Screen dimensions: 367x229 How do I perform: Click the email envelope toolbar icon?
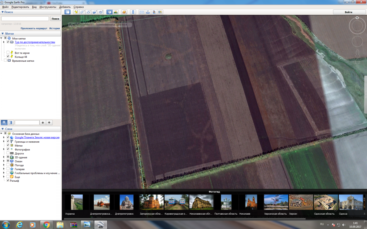click(142, 12)
